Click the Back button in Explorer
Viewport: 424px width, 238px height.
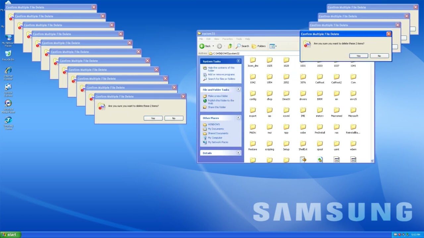205,46
